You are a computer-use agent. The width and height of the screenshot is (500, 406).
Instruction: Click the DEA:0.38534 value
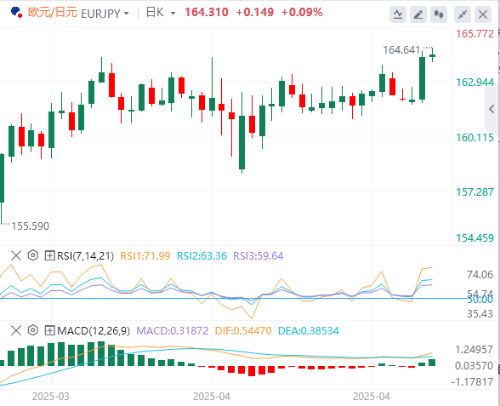click(309, 331)
